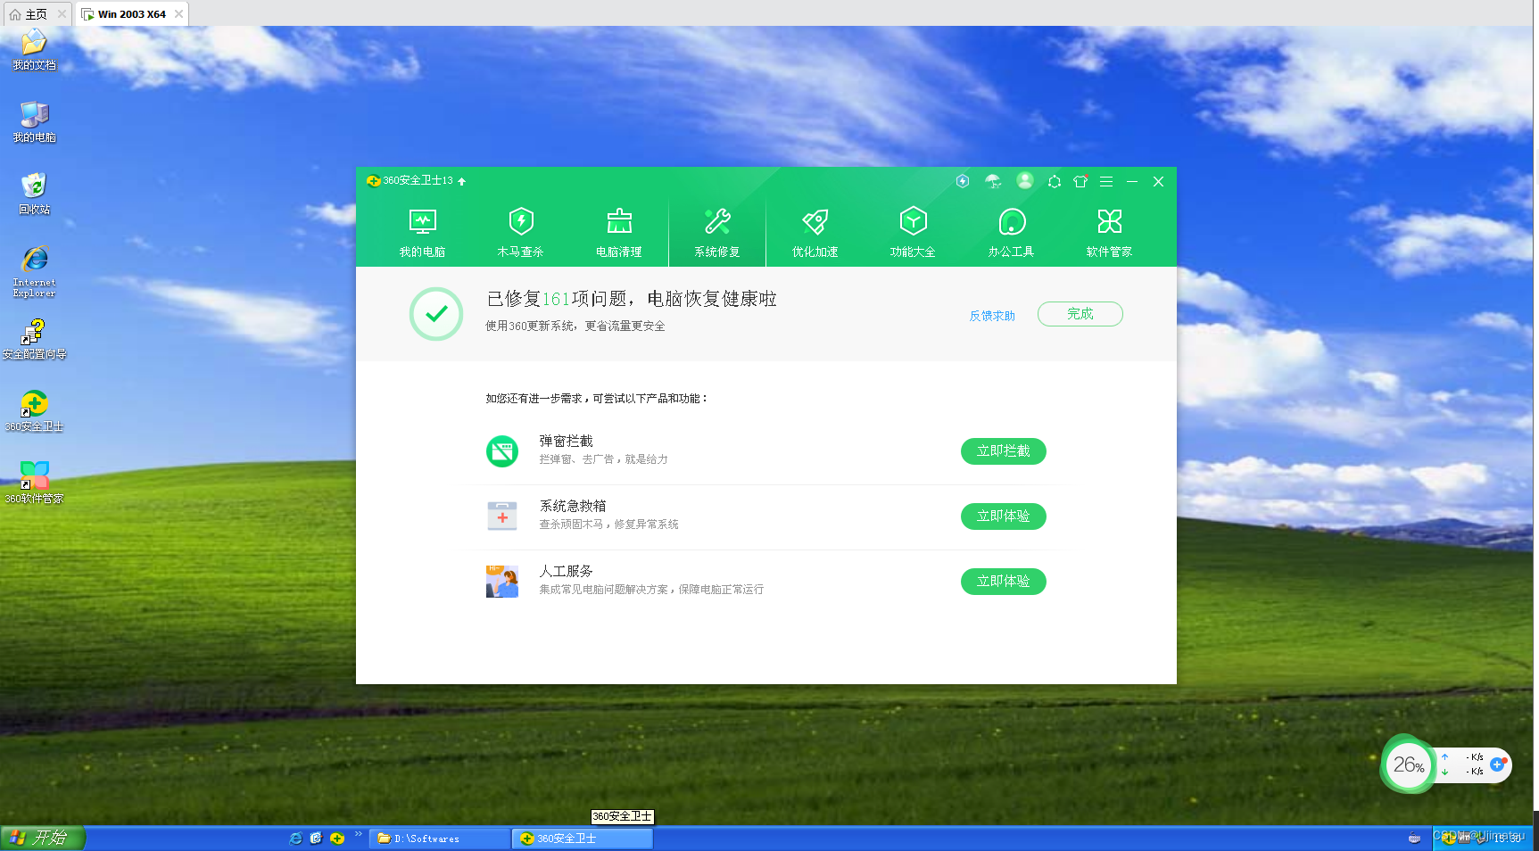Click the 完成 button
The image size is (1539, 851).
point(1080,314)
